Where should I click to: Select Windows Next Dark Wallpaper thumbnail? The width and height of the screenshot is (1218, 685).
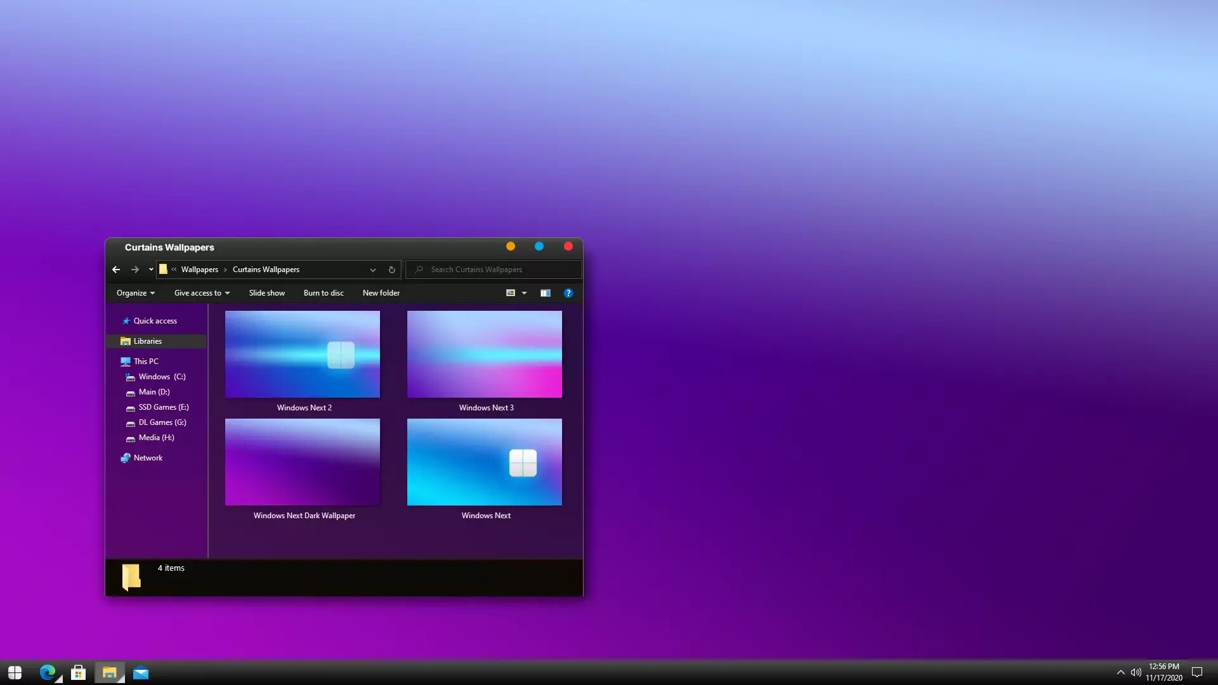tap(303, 462)
